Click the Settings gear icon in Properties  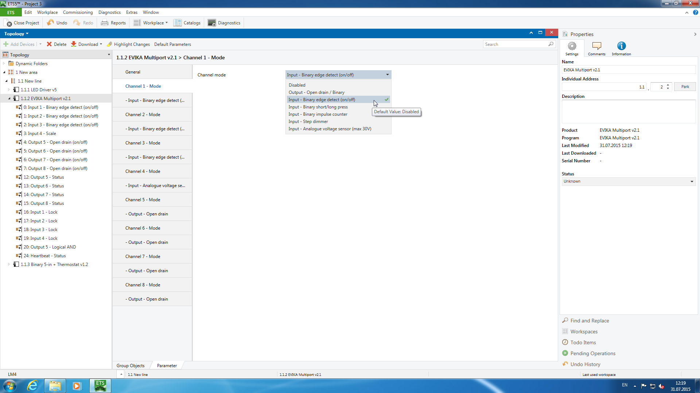click(572, 46)
